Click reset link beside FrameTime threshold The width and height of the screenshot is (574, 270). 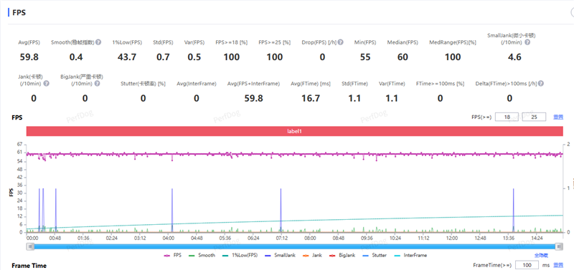click(558, 265)
